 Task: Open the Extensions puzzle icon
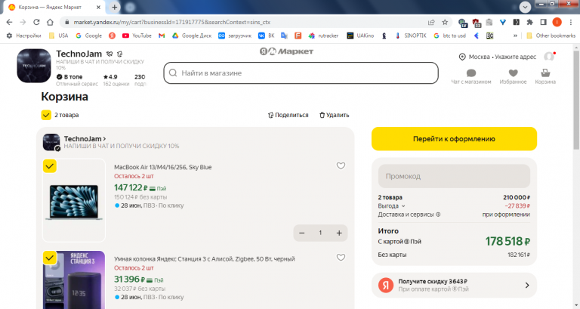[529, 22]
